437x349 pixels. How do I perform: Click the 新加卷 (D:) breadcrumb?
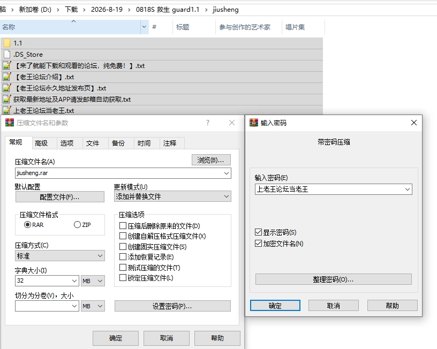(35, 10)
